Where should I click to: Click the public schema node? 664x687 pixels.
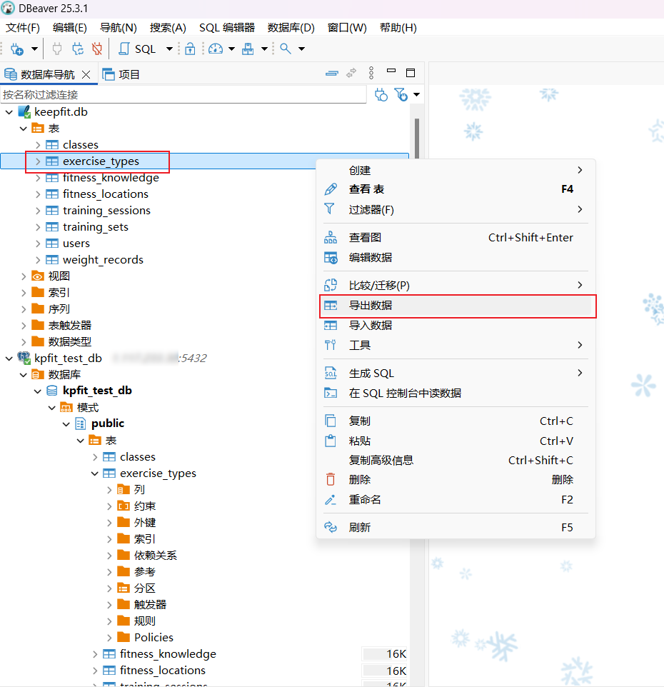(x=108, y=423)
